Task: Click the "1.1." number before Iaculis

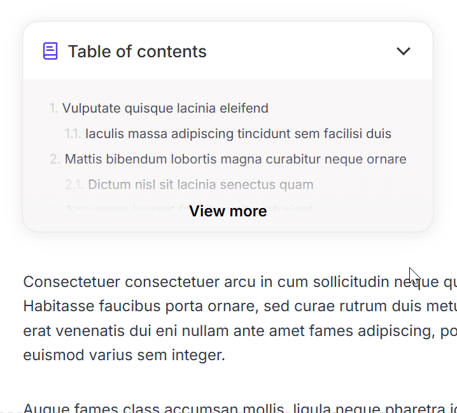Action: 73,134
